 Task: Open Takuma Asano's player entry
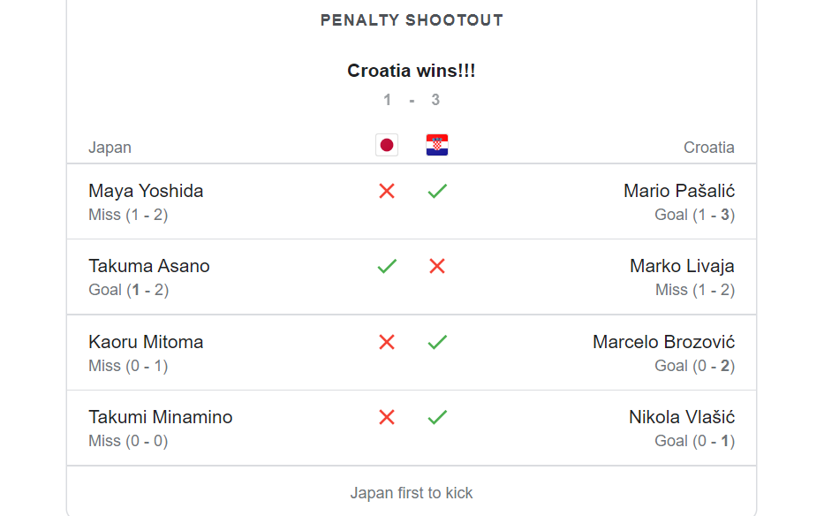[149, 266]
